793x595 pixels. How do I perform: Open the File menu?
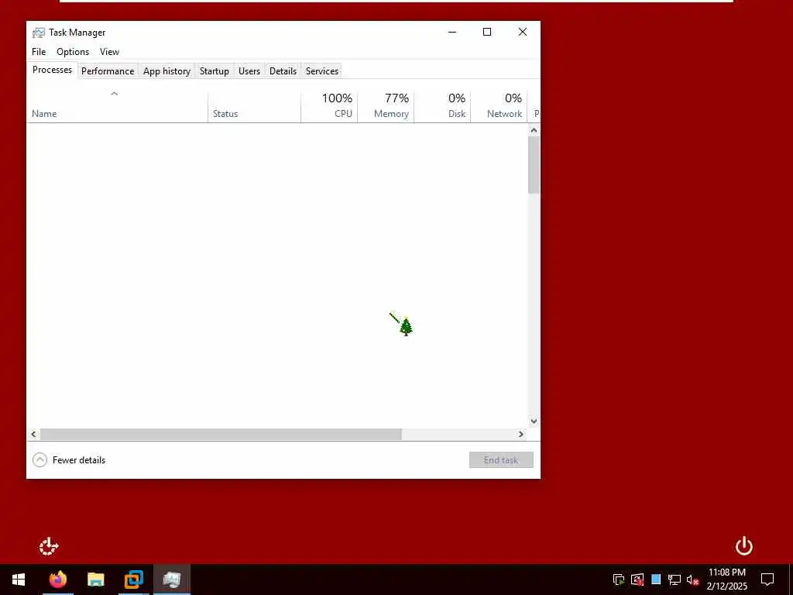[x=39, y=52]
